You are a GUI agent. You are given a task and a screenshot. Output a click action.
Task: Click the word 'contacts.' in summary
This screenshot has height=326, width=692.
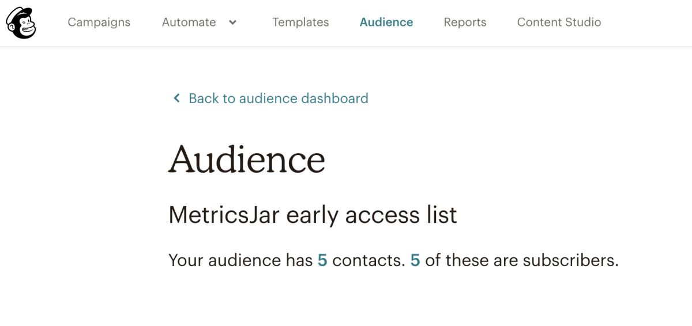click(x=369, y=260)
